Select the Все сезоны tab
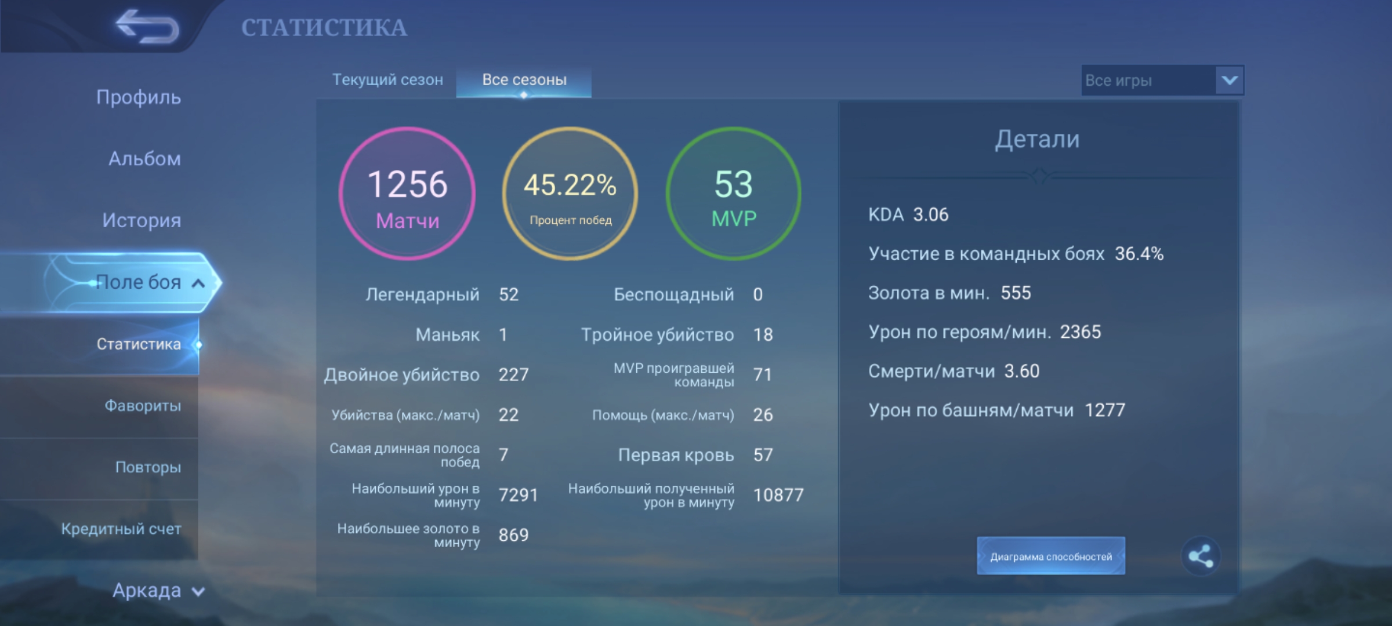 (x=524, y=80)
